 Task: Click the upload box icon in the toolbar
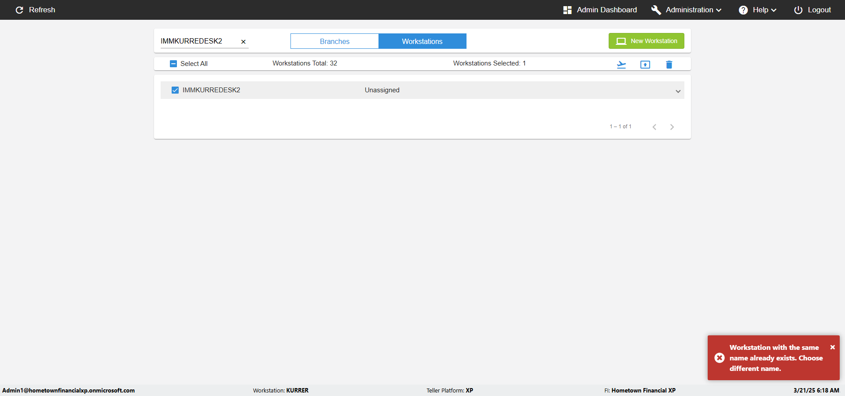(x=645, y=65)
